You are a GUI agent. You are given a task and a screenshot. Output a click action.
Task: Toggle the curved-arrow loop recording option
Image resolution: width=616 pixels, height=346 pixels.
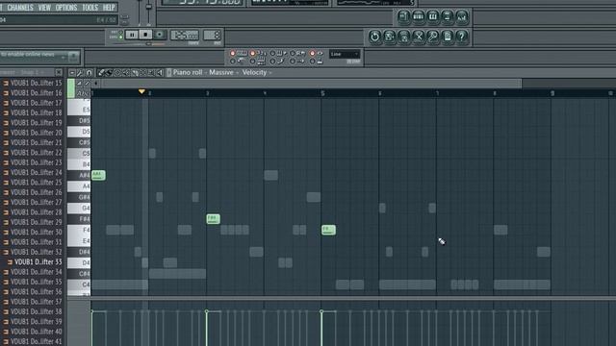coord(278,62)
